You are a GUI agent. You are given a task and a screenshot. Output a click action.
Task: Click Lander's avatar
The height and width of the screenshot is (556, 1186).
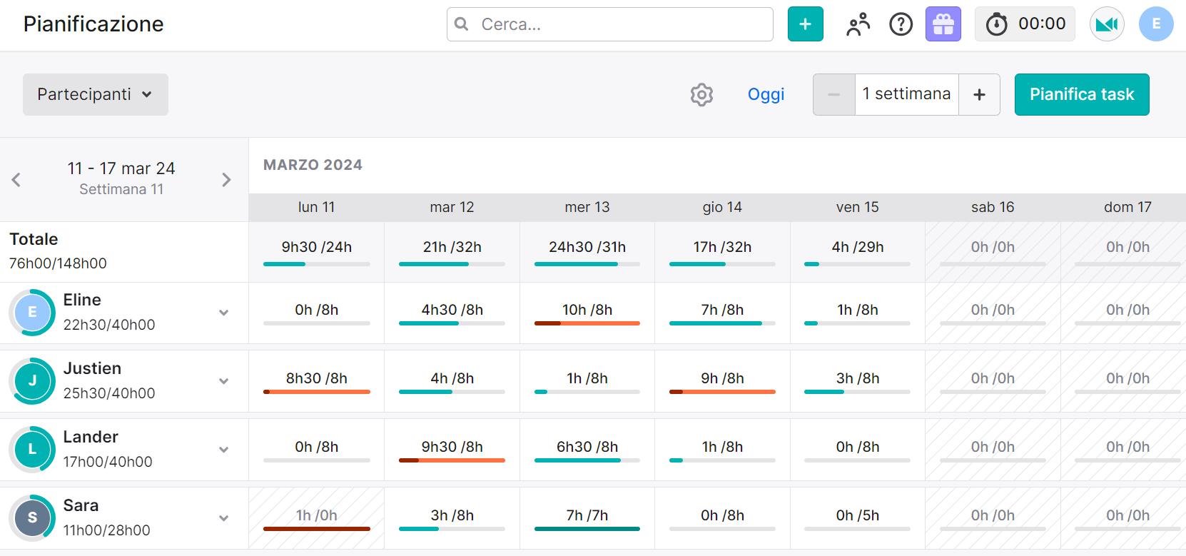32,450
